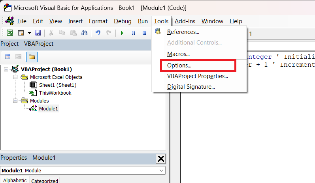Click the VBA icon left of File menu
Image resolution: width=315 pixels, height=183 pixels.
(9, 21)
